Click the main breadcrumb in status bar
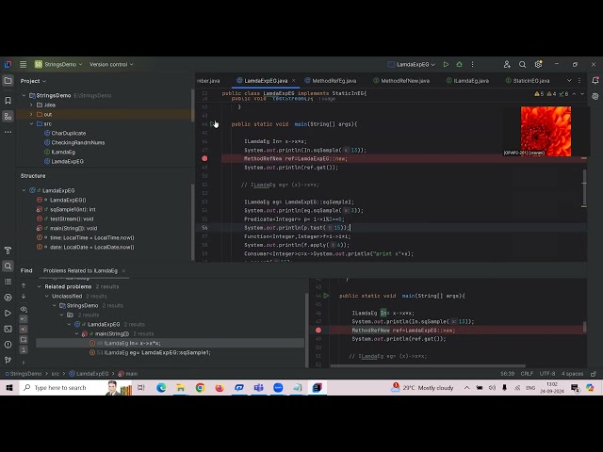 pyautogui.click(x=128, y=374)
